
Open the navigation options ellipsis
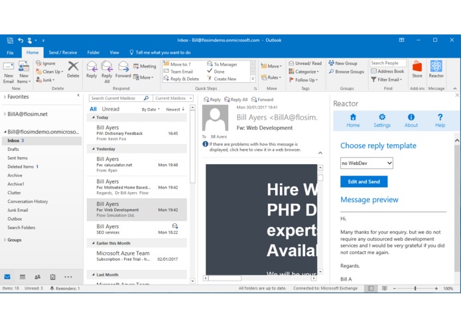tap(68, 277)
